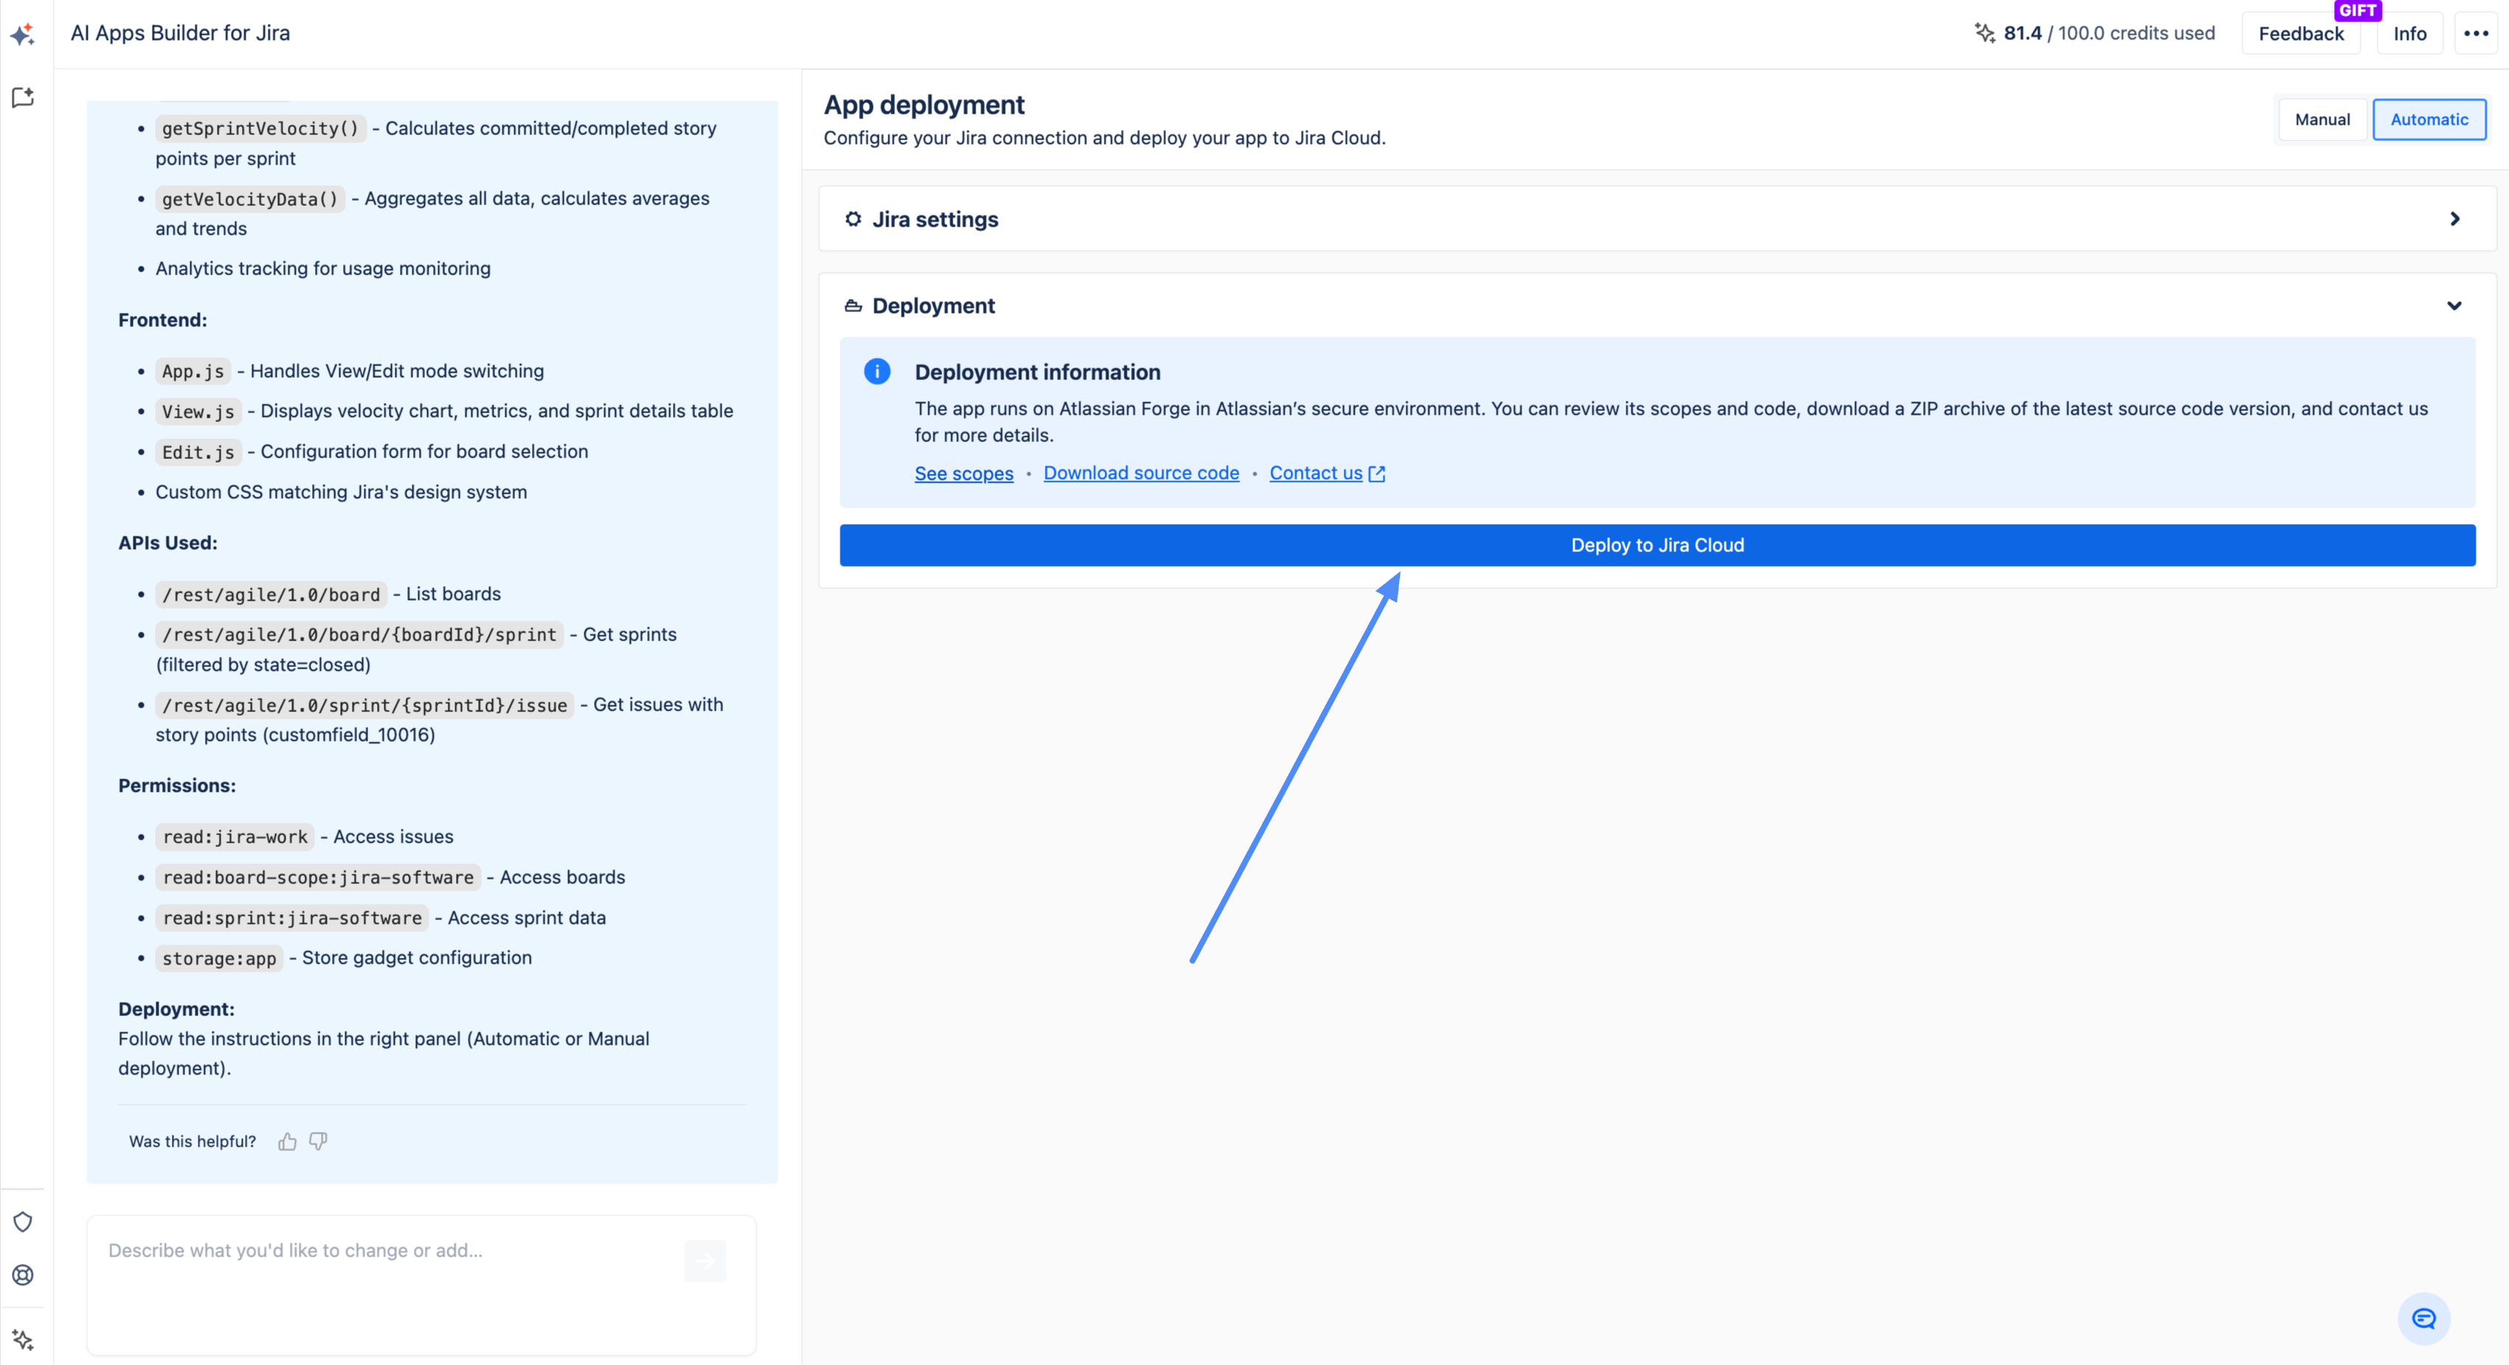
Task: Open the Feedback menu item
Action: 2301,34
